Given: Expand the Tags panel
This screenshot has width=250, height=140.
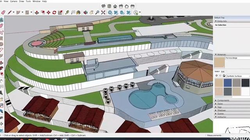Looking at the screenshot, I should pos(216,107).
